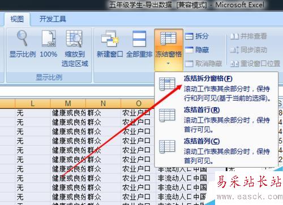283x205 pixels.
Task: Click the first visible 非流动人口 cell
Action: click(174, 169)
